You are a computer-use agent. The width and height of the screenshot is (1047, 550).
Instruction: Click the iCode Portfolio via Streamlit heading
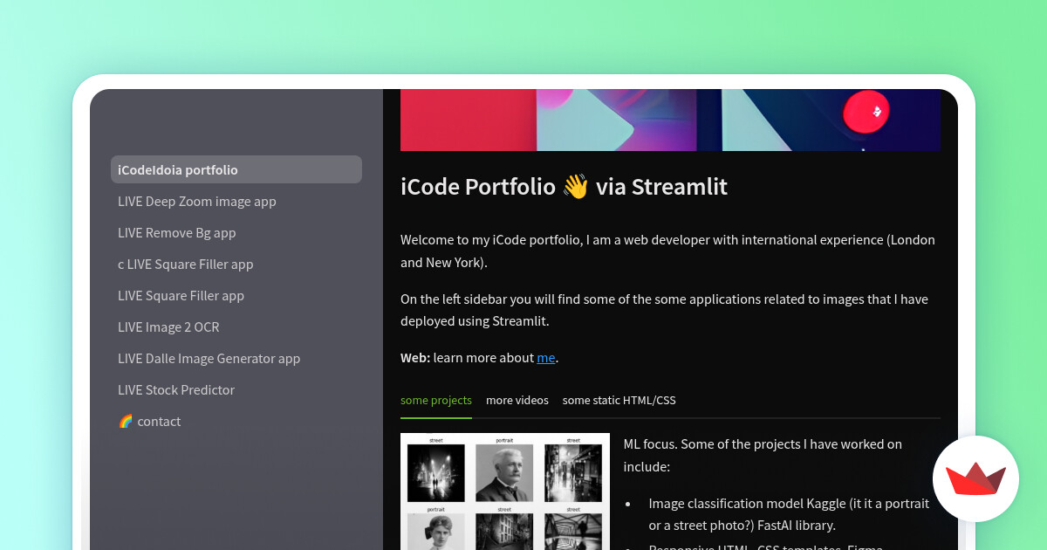564,187
